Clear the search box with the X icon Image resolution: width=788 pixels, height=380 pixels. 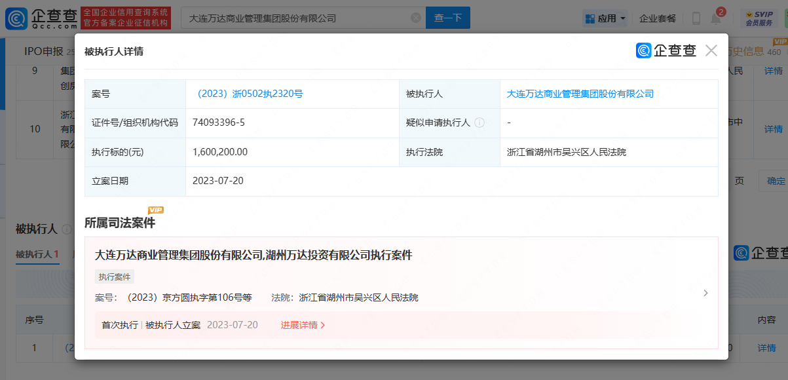click(x=416, y=18)
